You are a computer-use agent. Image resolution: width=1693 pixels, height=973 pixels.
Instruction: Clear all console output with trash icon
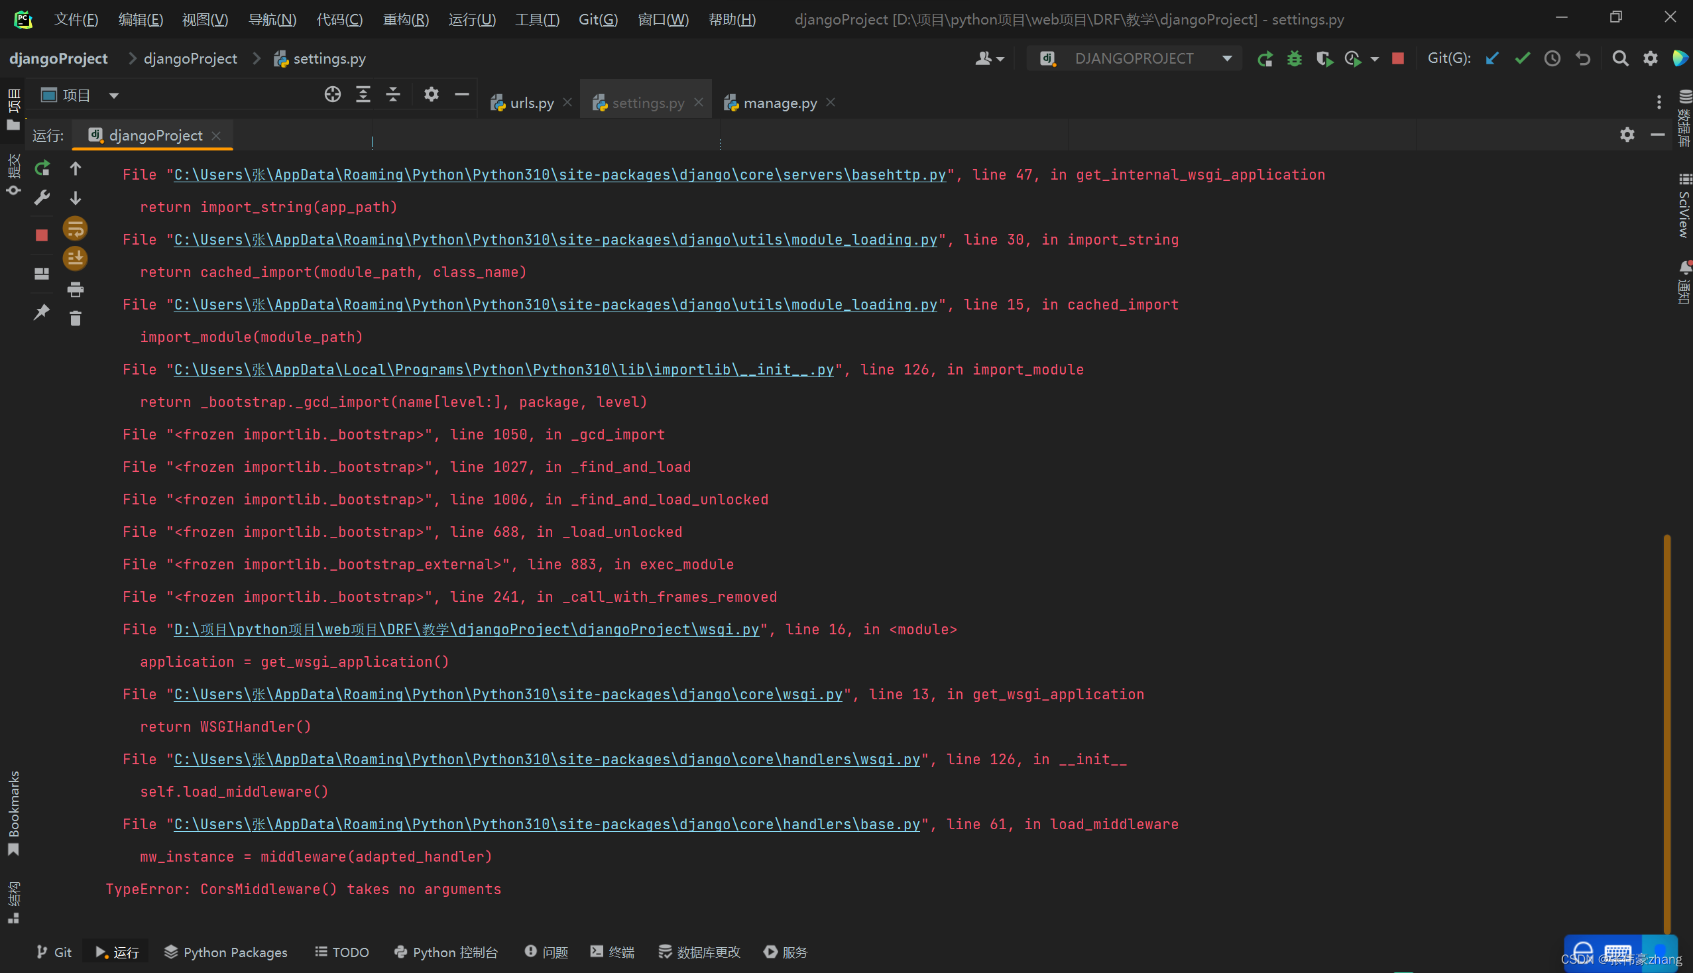click(75, 319)
